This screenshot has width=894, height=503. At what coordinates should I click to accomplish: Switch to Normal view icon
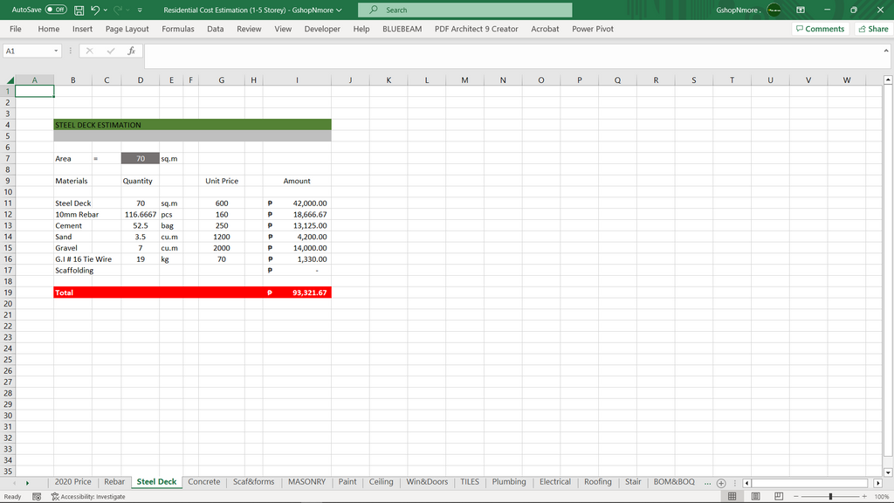(x=732, y=497)
